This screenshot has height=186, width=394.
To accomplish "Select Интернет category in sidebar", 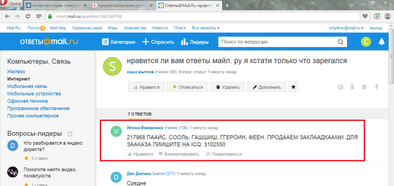I will click(x=19, y=79).
